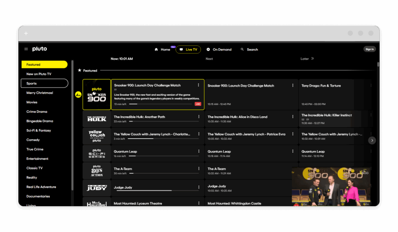Viewport: 398px width, 232px height.
Task: Open the Search link in top navigation
Action: [249, 49]
